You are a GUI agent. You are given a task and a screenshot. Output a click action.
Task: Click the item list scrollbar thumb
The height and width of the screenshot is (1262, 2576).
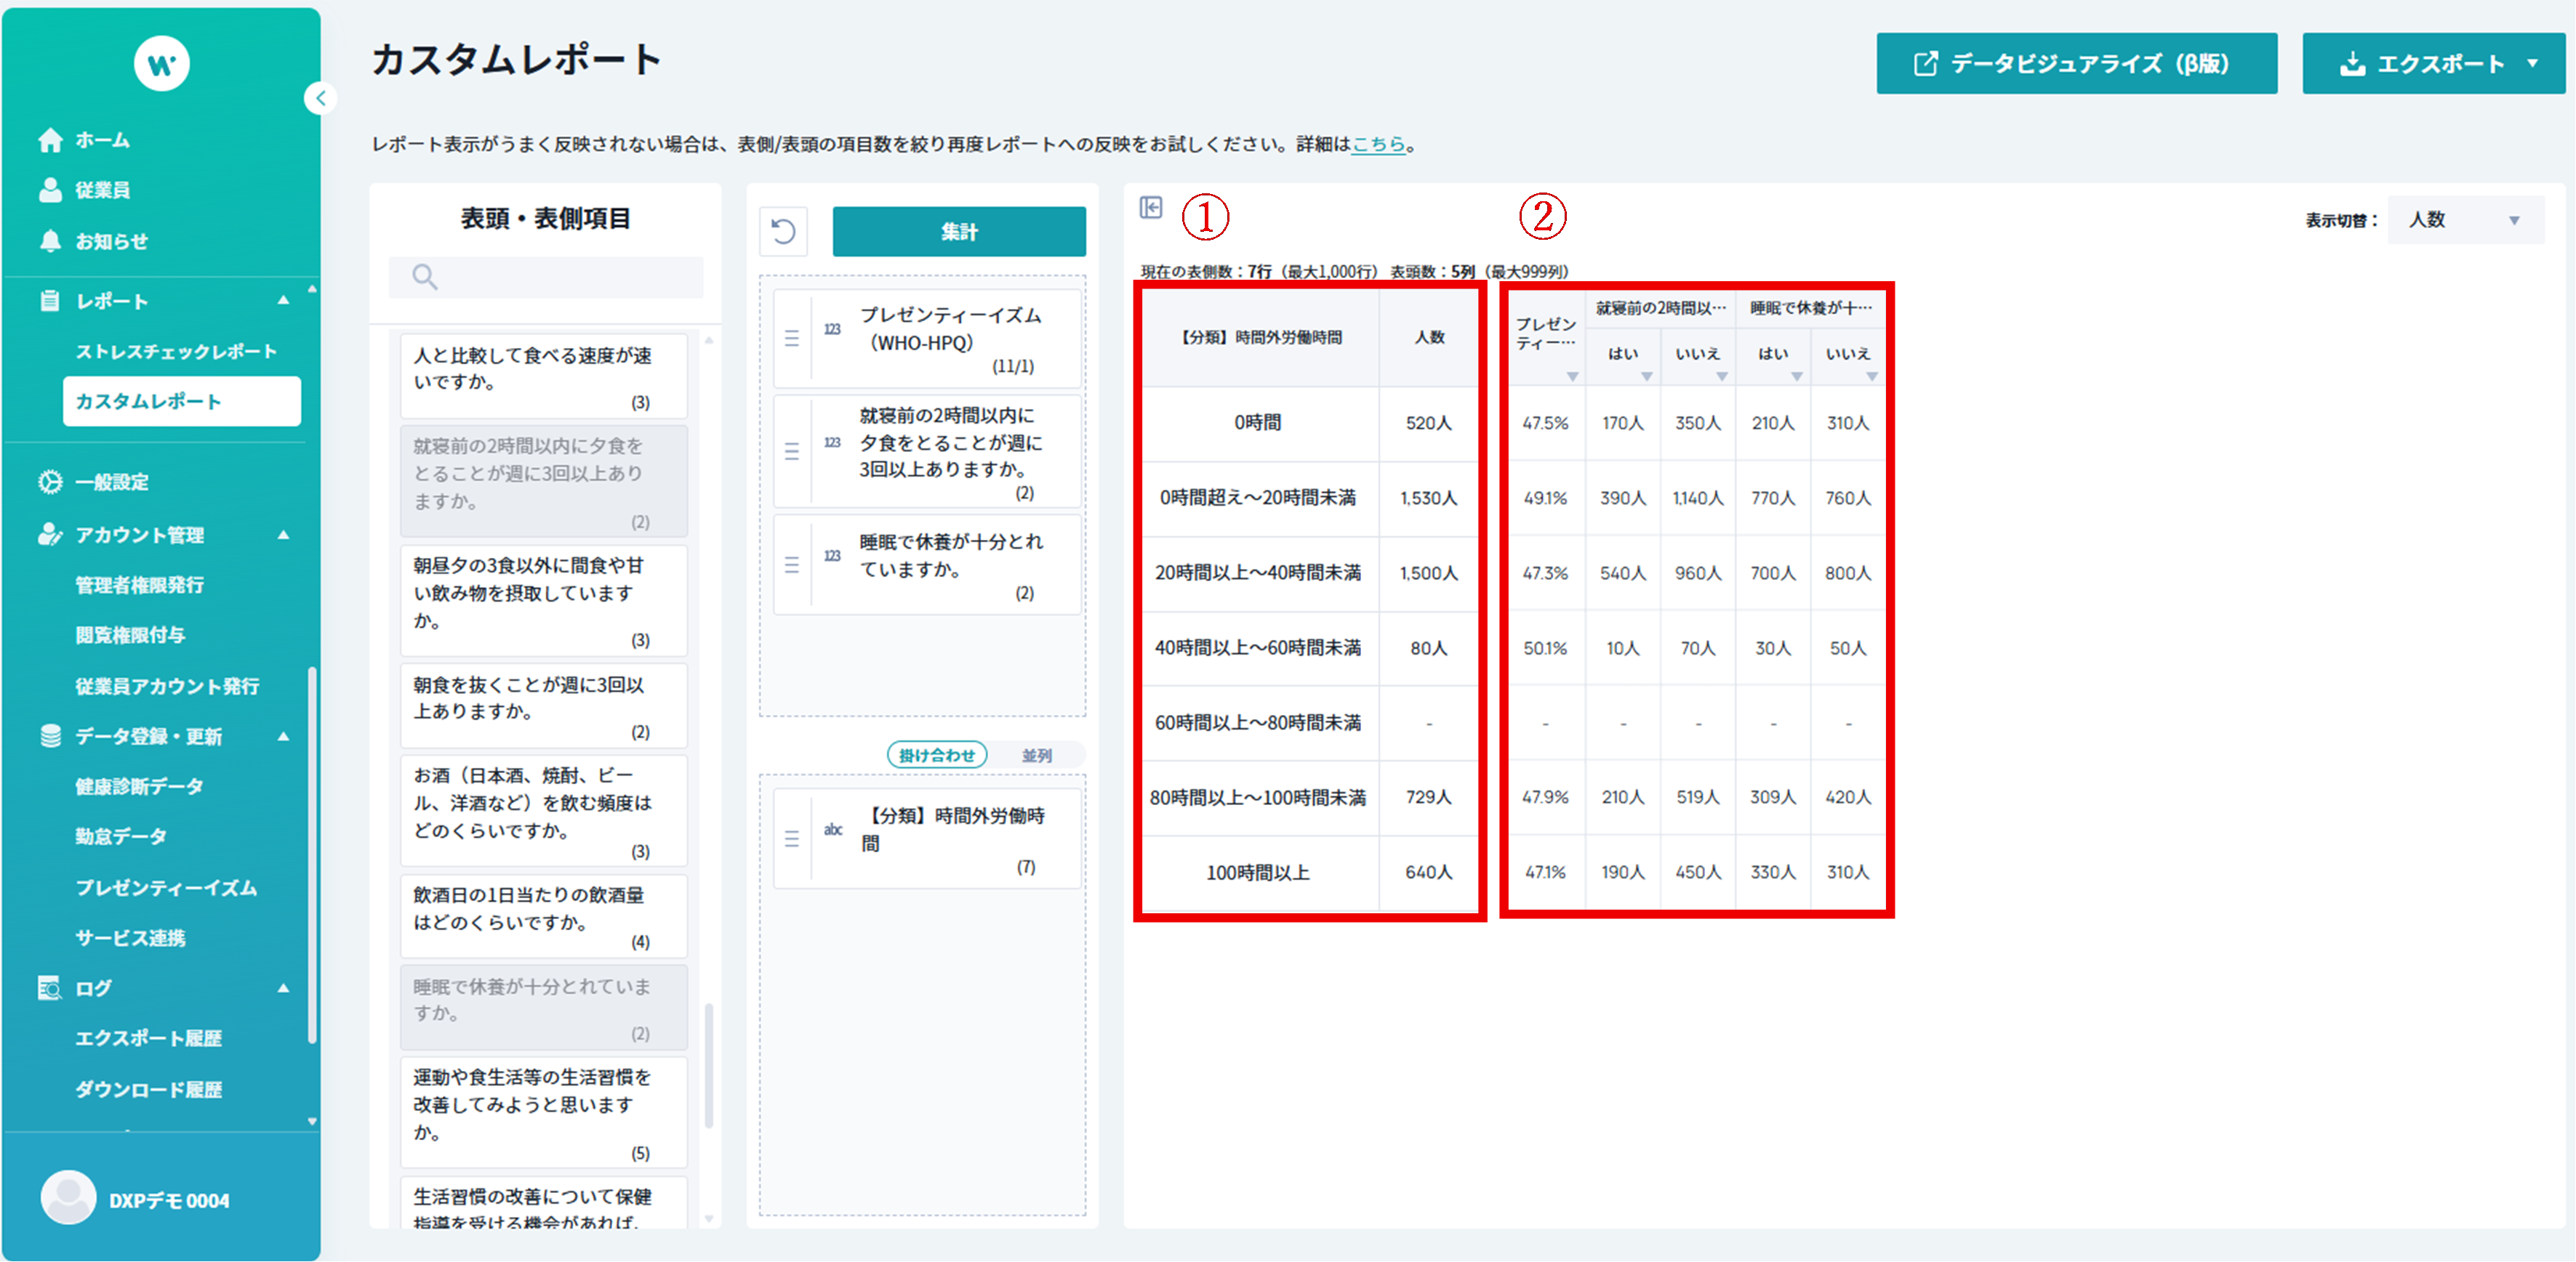click(709, 1066)
